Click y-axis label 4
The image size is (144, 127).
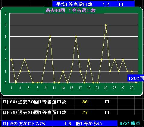(x=5, y=37)
